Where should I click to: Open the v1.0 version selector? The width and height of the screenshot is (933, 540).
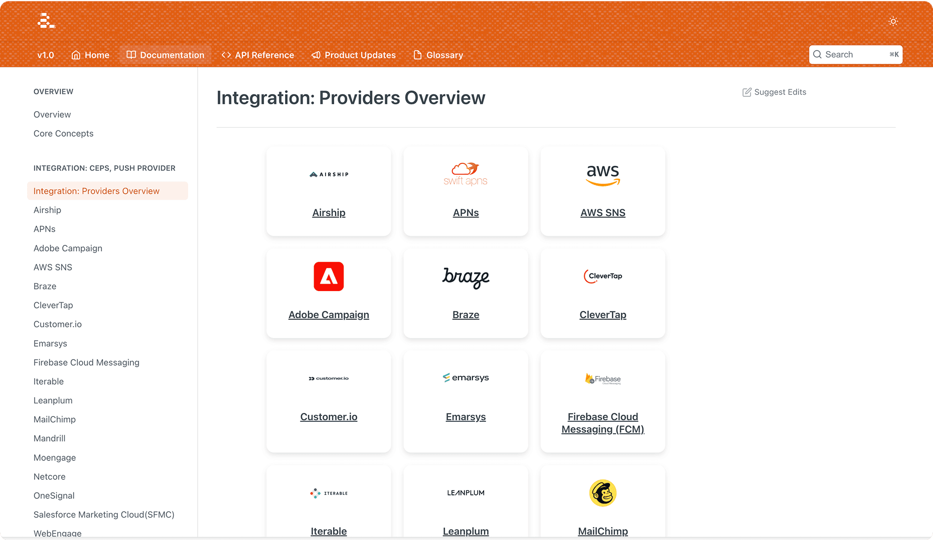coord(46,55)
